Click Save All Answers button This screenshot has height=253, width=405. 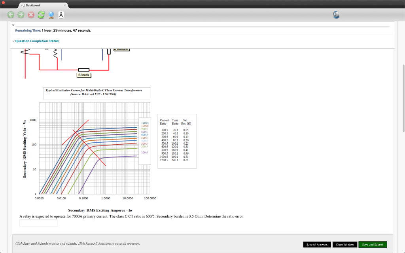tap(317, 244)
